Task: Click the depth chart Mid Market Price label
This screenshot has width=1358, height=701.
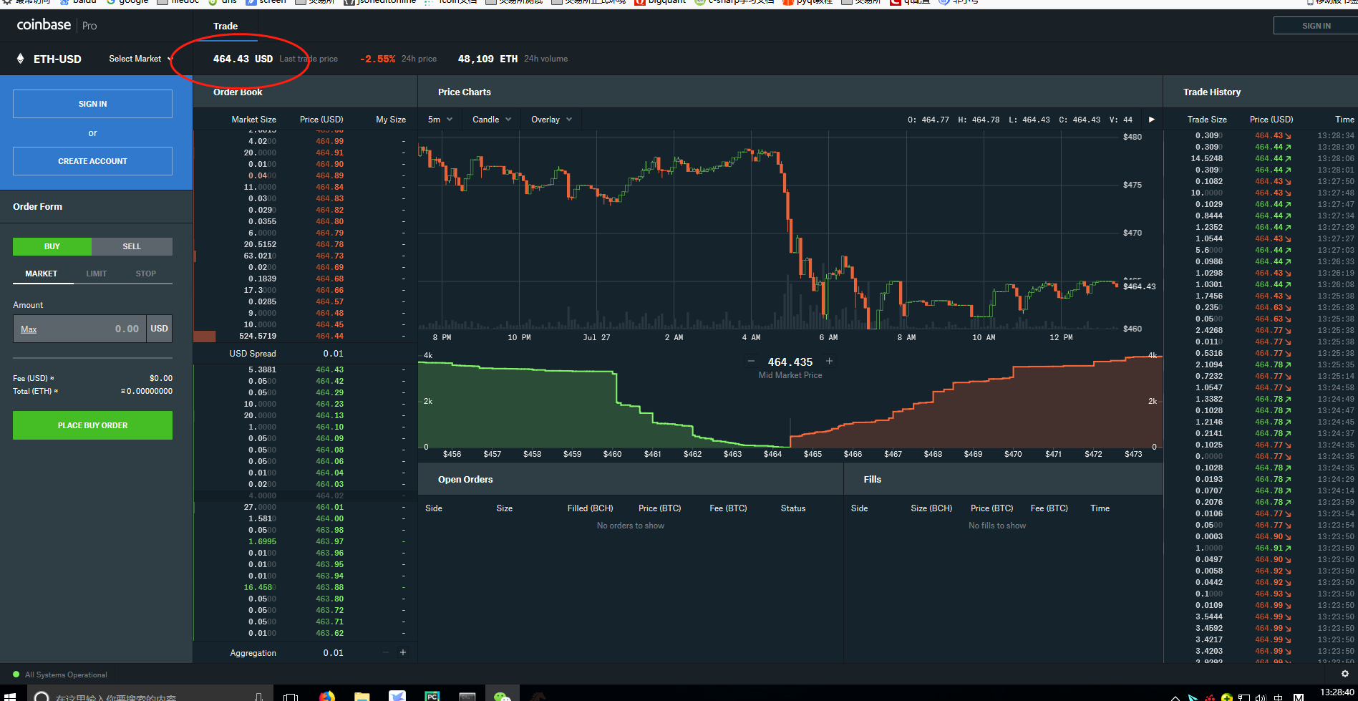Action: coord(790,375)
